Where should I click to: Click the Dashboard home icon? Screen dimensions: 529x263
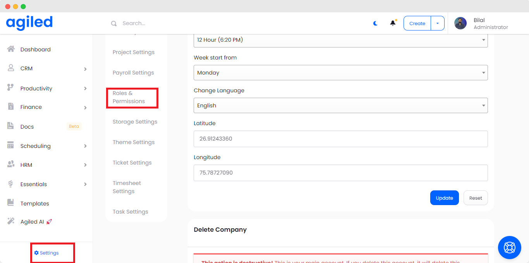coord(11,49)
